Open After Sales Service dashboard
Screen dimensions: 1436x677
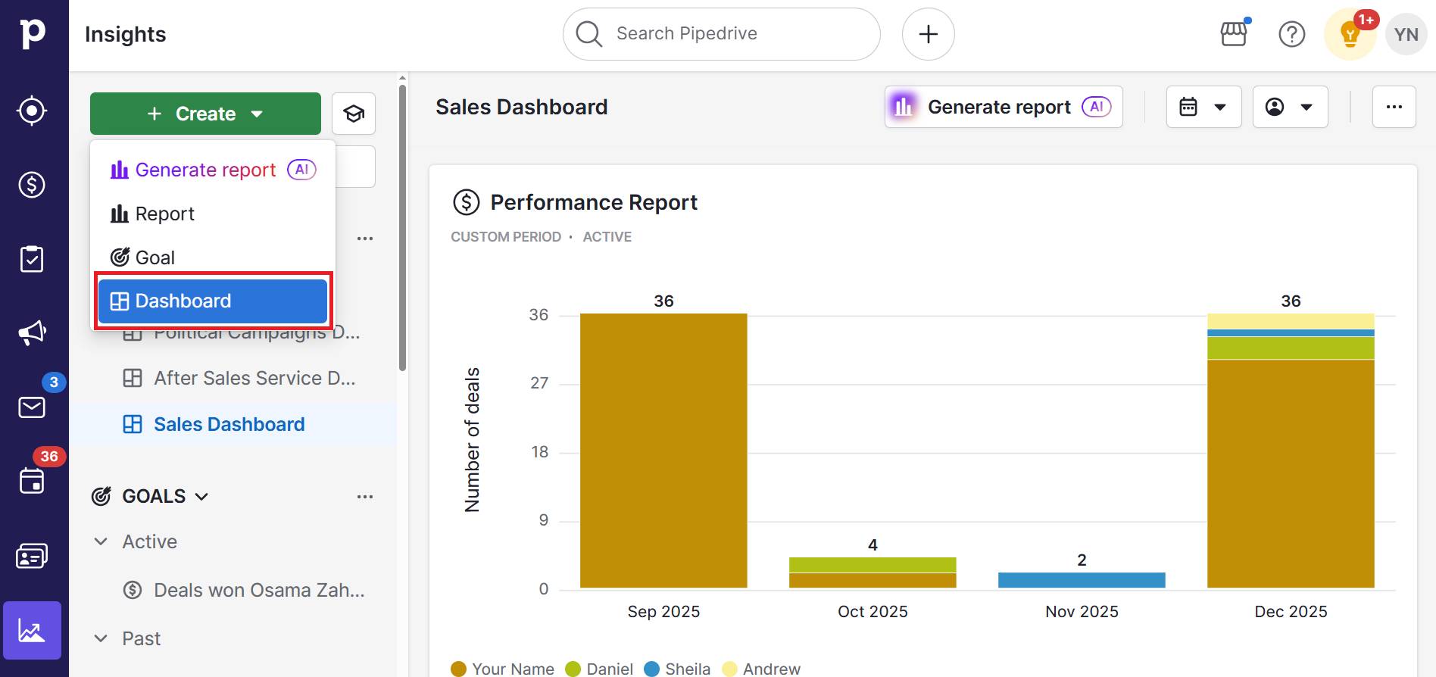point(239,378)
